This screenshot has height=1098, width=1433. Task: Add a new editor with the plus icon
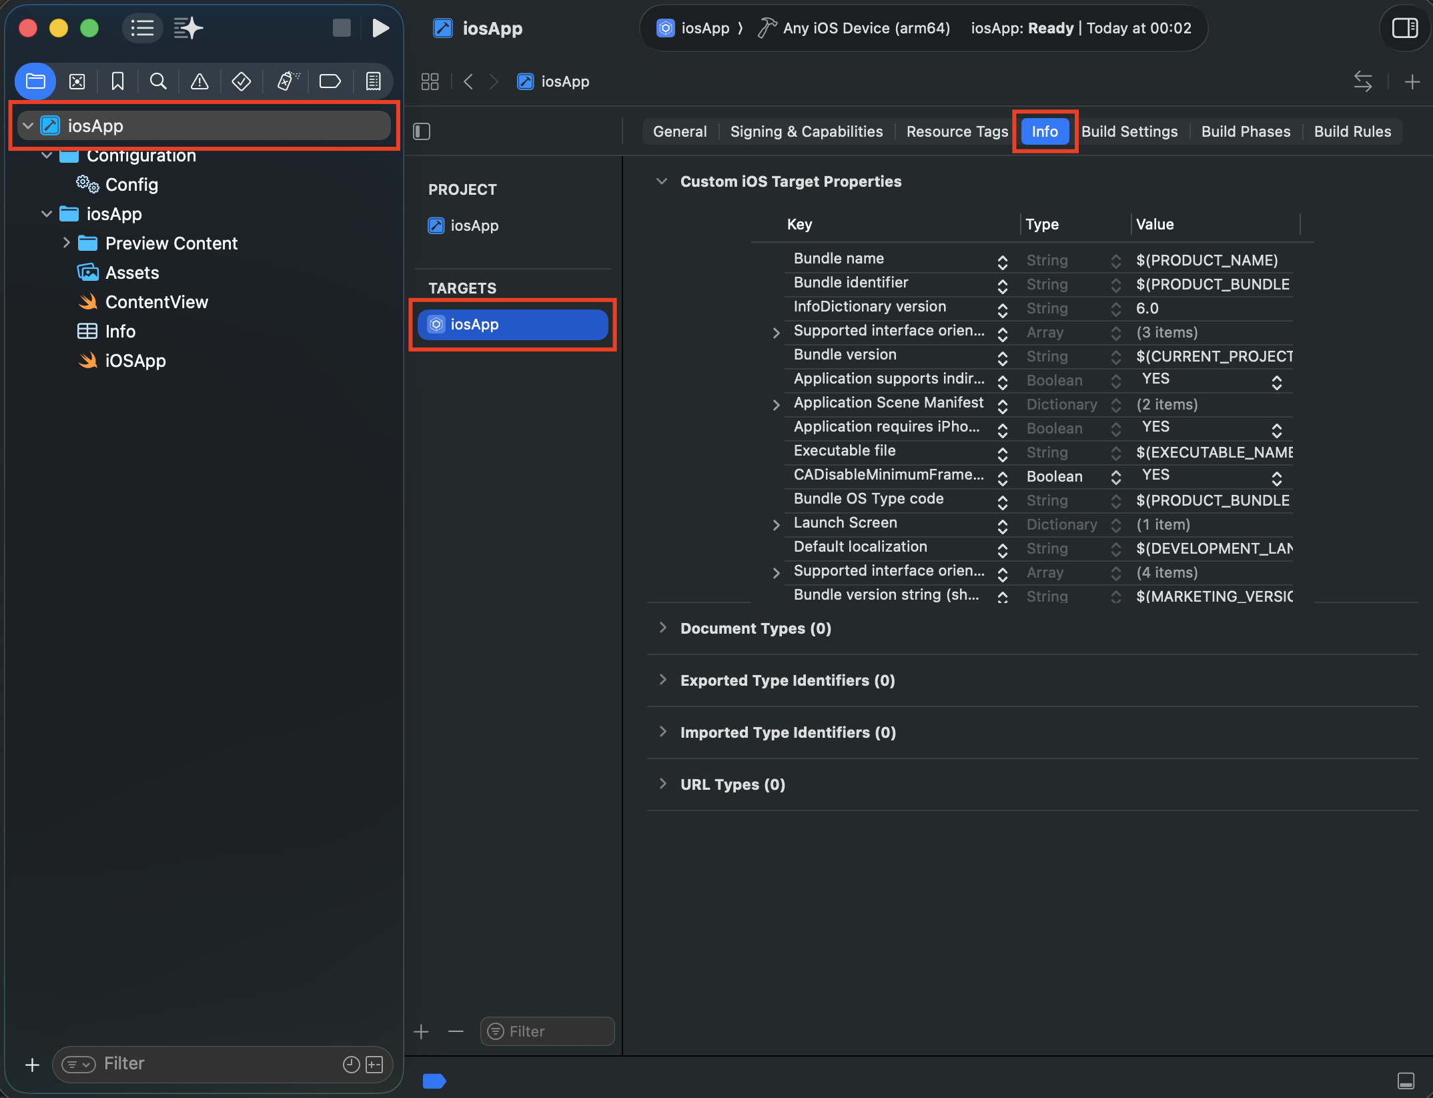tap(1412, 81)
